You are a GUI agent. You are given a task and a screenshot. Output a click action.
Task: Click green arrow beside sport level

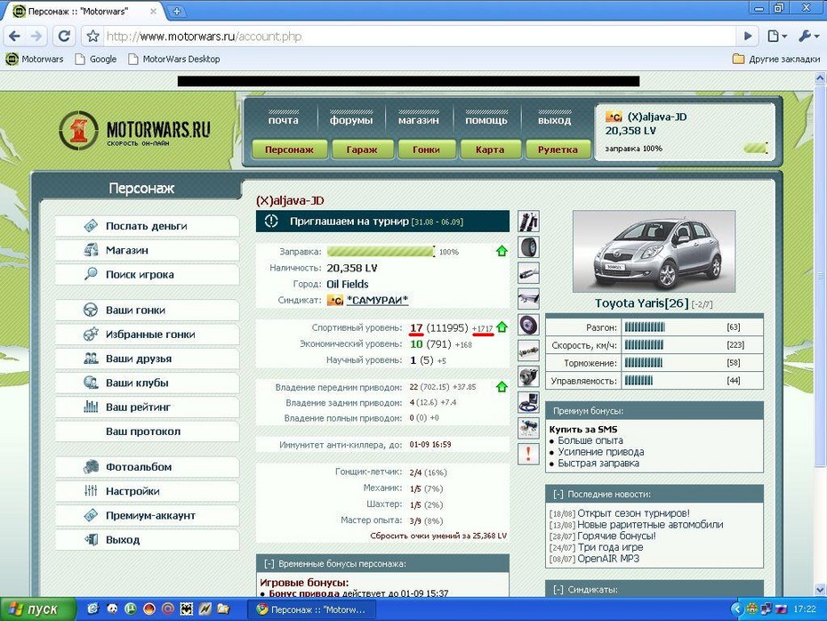click(502, 327)
